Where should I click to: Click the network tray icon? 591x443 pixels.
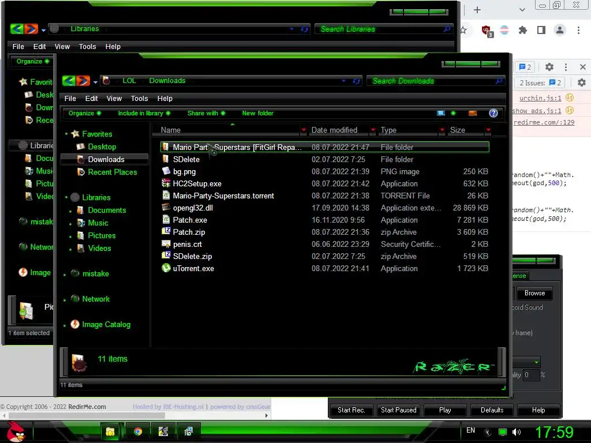(503, 432)
